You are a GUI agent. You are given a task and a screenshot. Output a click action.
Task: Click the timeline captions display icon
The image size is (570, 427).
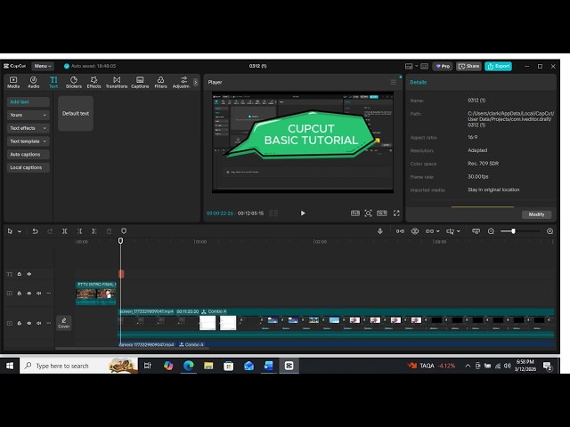tap(476, 231)
